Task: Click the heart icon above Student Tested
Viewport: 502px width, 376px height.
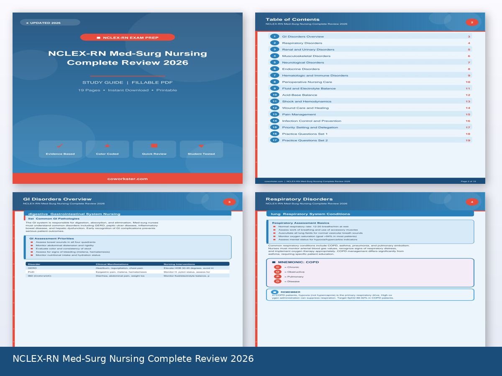Action: click(x=201, y=146)
